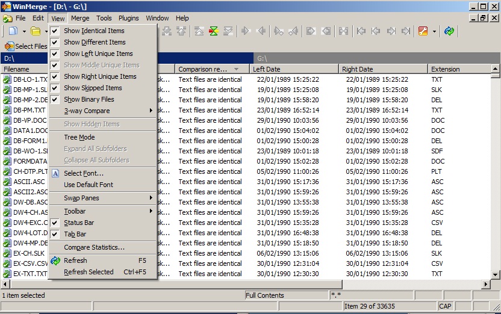Open the Tools menu

104,18
